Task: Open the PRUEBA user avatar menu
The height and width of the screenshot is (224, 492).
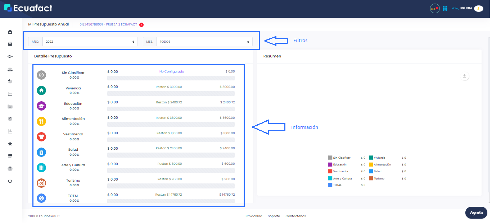Action: pyautogui.click(x=478, y=8)
